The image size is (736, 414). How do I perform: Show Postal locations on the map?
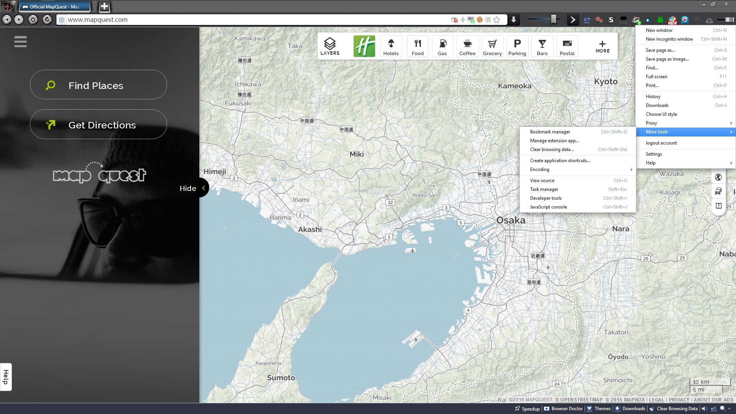(567, 46)
